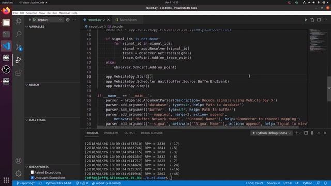Open Manage gear in activity bar
This screenshot has height=186, width=331.
coord(19,174)
